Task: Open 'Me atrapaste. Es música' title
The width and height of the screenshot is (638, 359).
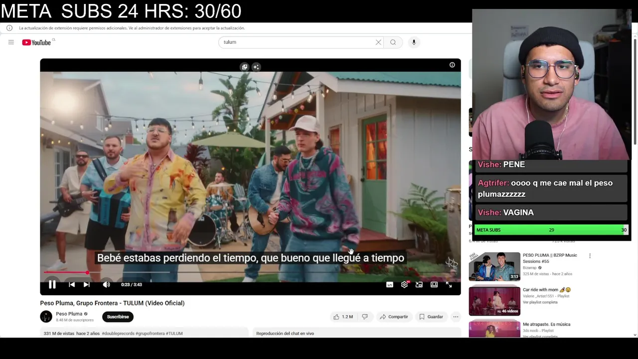Action: point(546,324)
